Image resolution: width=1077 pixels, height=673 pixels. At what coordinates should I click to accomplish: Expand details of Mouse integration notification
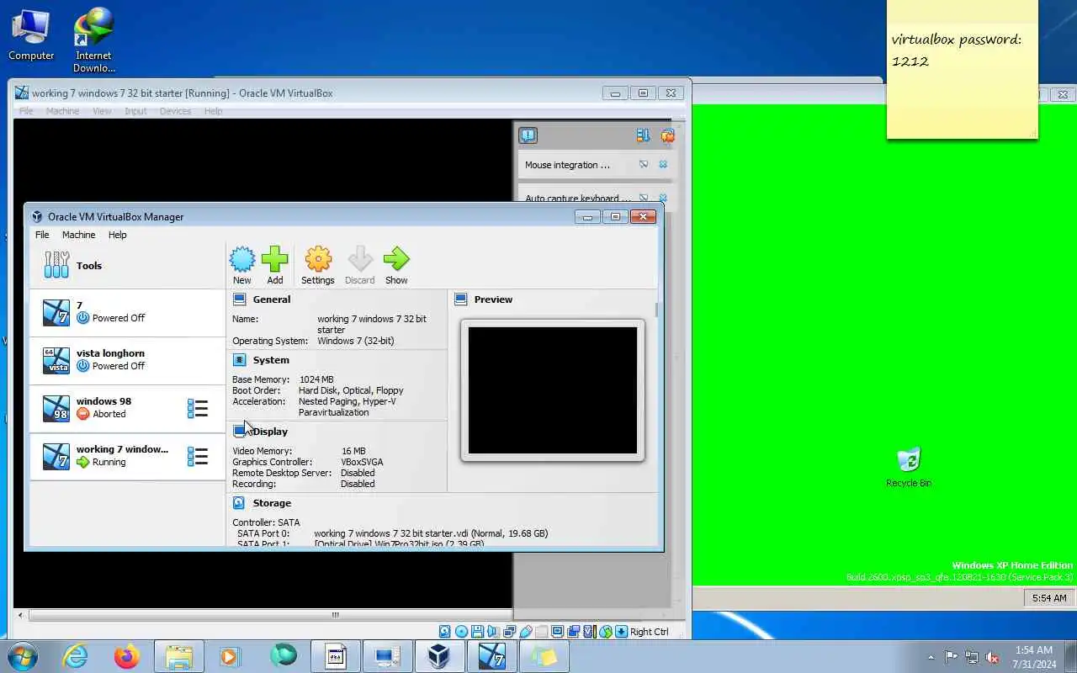tap(644, 165)
